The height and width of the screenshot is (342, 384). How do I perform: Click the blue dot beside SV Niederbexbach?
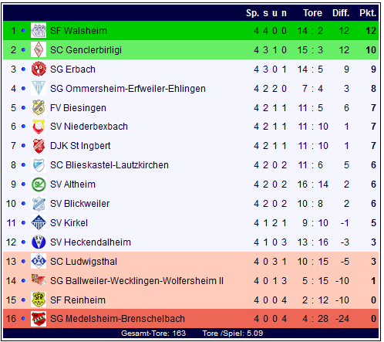tap(23, 127)
